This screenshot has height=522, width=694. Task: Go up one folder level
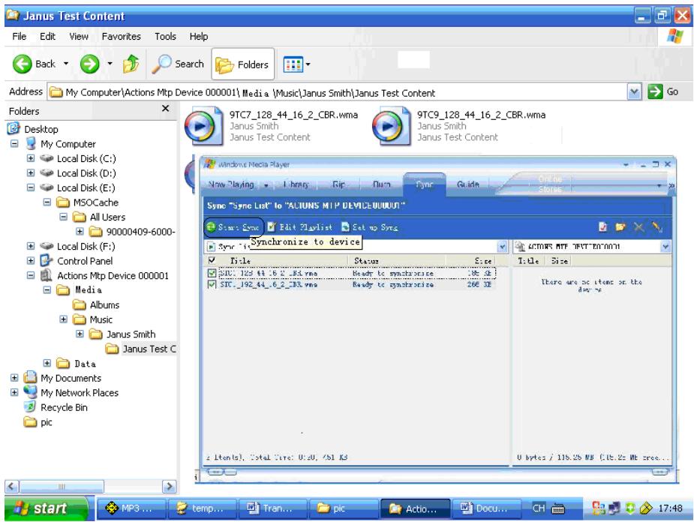(x=131, y=64)
